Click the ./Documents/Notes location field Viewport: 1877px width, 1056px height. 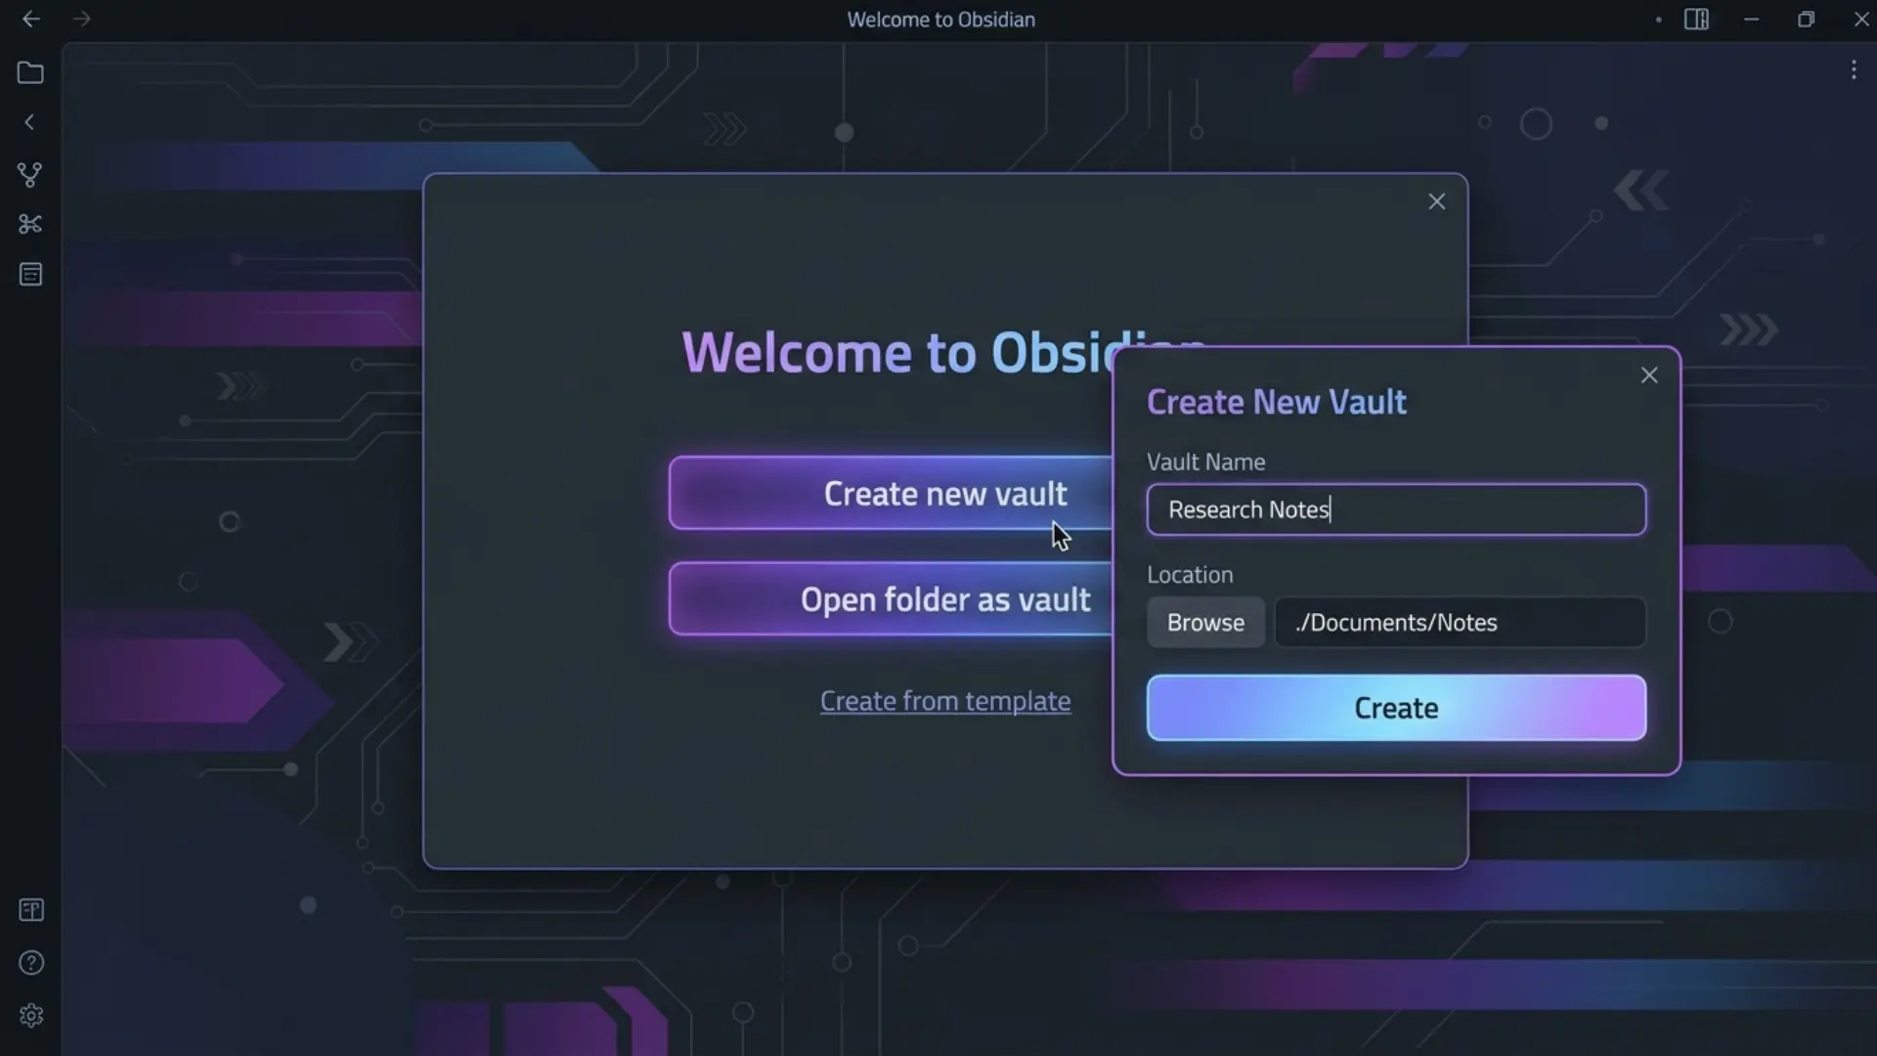coord(1461,623)
